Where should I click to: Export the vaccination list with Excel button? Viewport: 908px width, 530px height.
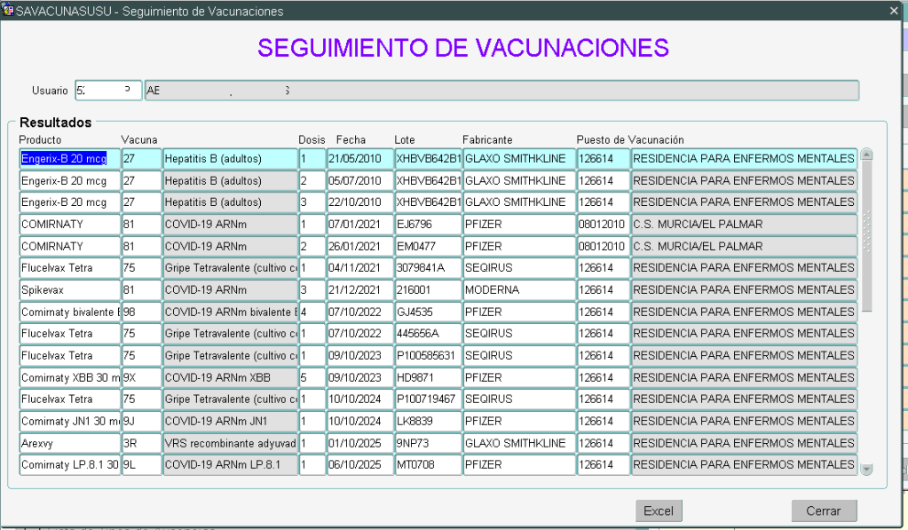coord(659,511)
